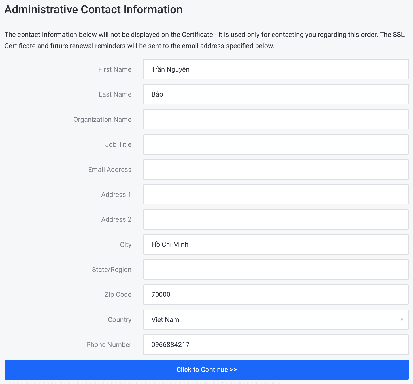Select the Phone Number input field
413x384 pixels.
pyautogui.click(x=276, y=345)
